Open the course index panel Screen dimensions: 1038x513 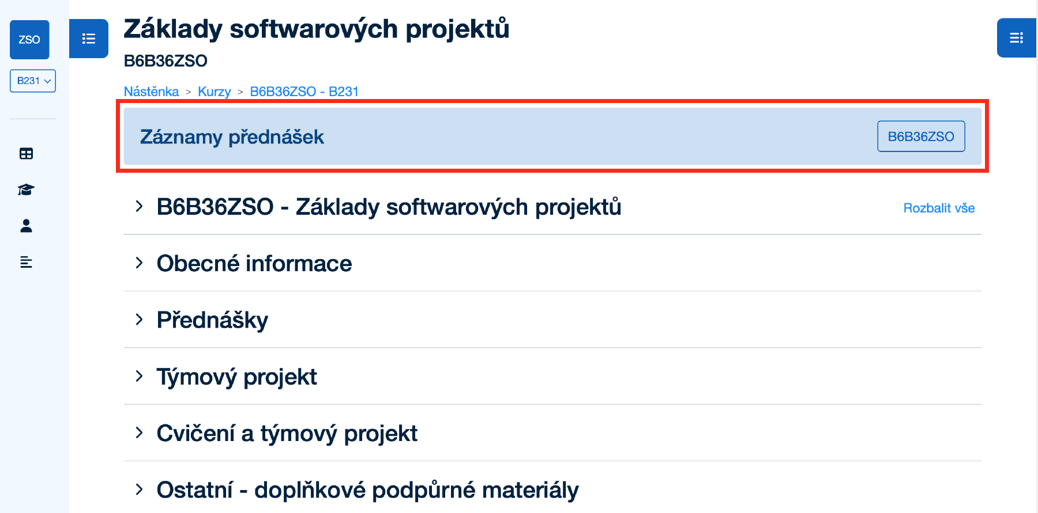coord(88,39)
